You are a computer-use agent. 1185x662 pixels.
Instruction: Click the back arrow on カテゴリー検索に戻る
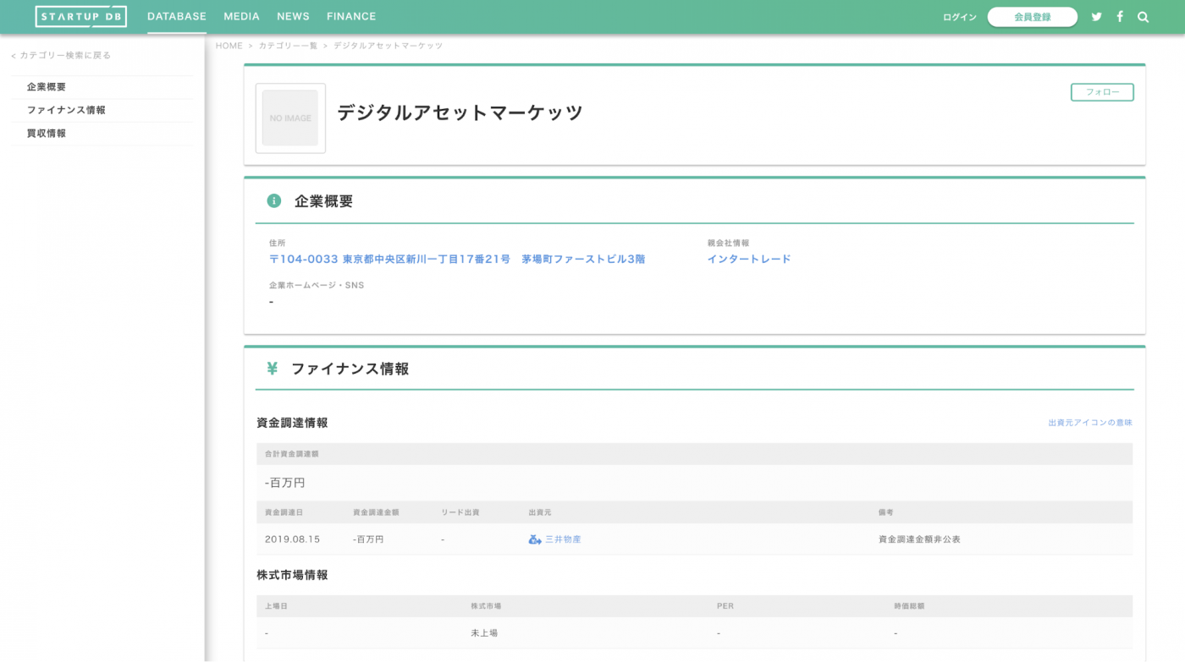[12, 55]
